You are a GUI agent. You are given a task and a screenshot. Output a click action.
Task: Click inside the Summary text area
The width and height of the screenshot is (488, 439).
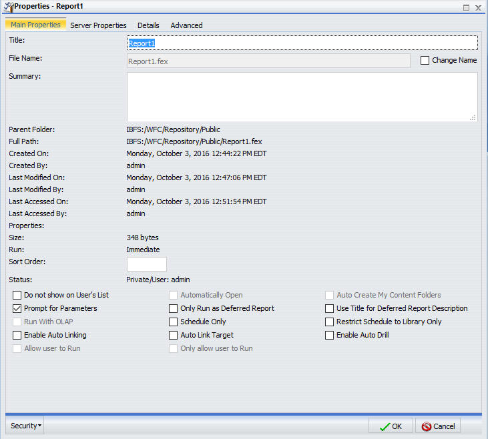click(x=302, y=97)
